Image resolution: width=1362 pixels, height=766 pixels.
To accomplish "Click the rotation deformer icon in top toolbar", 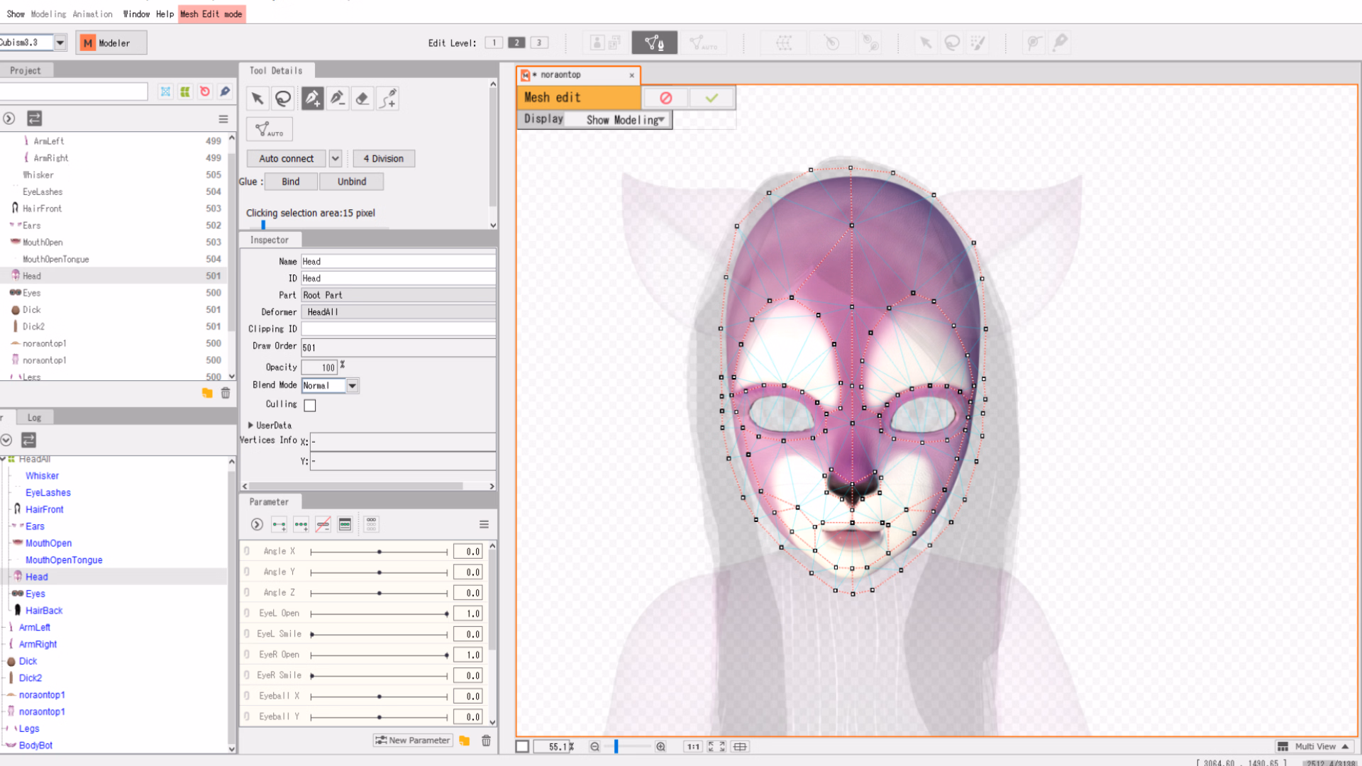I will (x=831, y=43).
